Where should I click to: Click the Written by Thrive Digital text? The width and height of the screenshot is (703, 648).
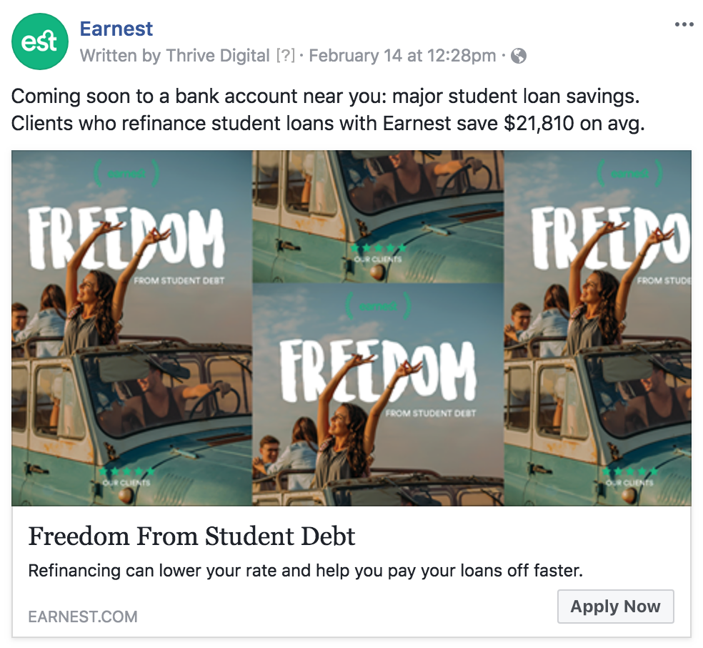(x=175, y=56)
